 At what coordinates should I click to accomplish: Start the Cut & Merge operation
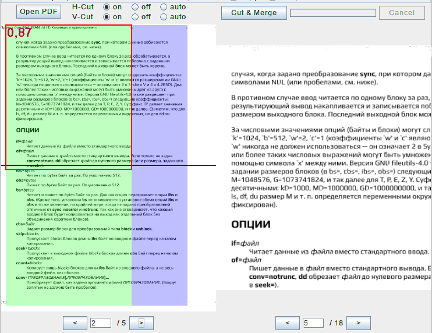pos(254,13)
